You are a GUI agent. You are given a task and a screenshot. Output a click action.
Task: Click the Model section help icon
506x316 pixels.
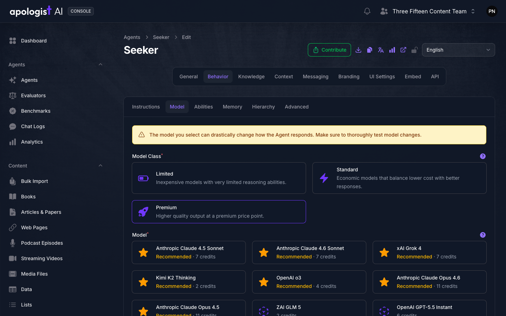coord(483,235)
